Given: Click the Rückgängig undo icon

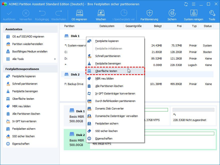Looking at the screenshot, I should (42, 15).
